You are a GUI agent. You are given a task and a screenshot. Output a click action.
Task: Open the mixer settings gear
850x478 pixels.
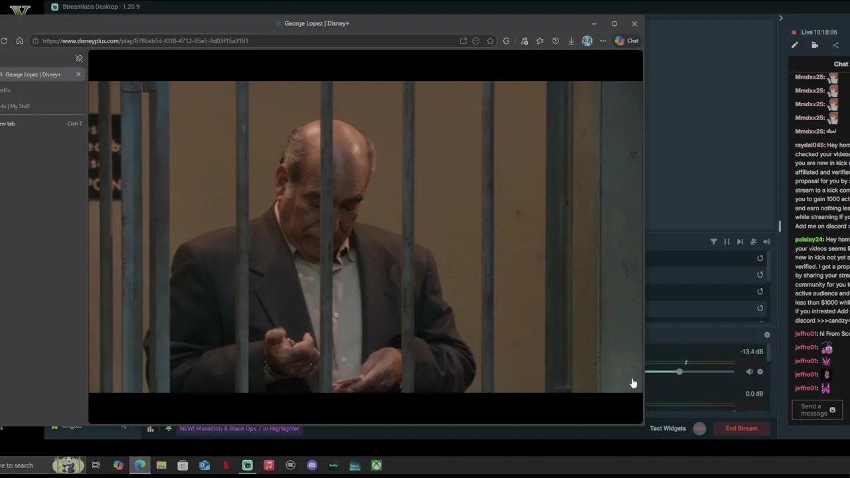[x=767, y=335]
